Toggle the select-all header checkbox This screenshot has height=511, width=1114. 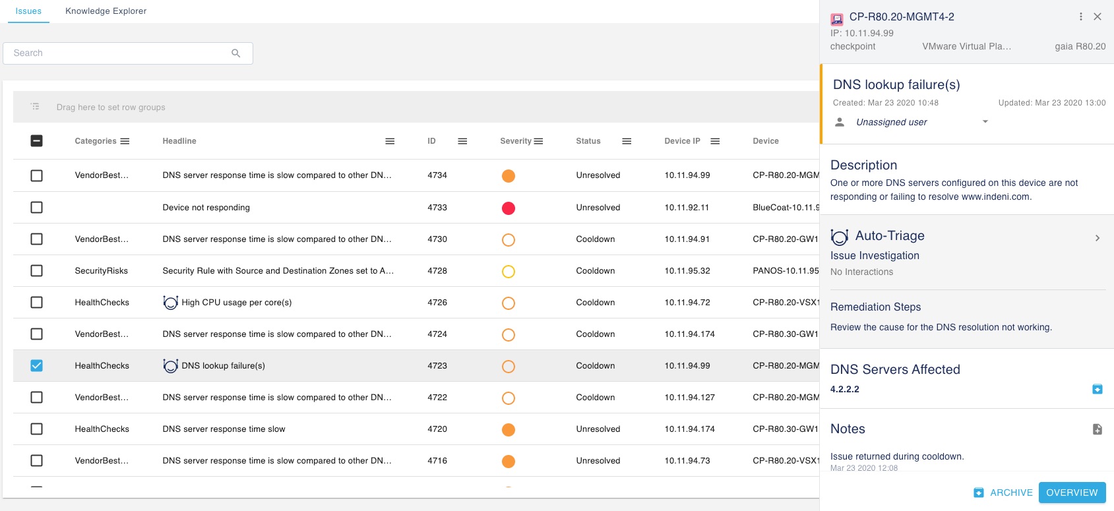(x=37, y=141)
